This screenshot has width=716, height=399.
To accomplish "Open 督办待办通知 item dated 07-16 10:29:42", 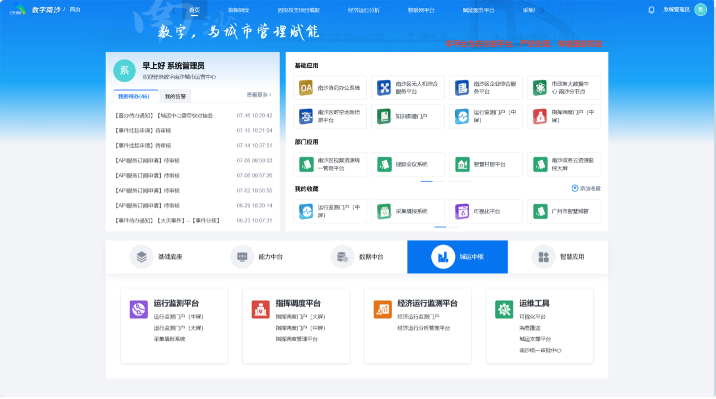I will pos(193,115).
